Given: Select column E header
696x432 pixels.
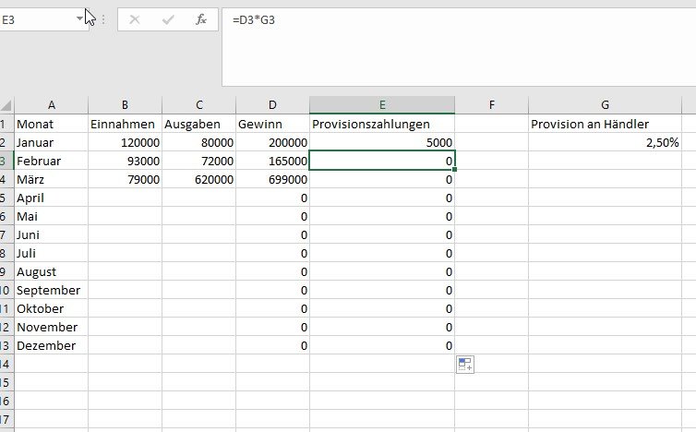Looking at the screenshot, I should tap(382, 105).
